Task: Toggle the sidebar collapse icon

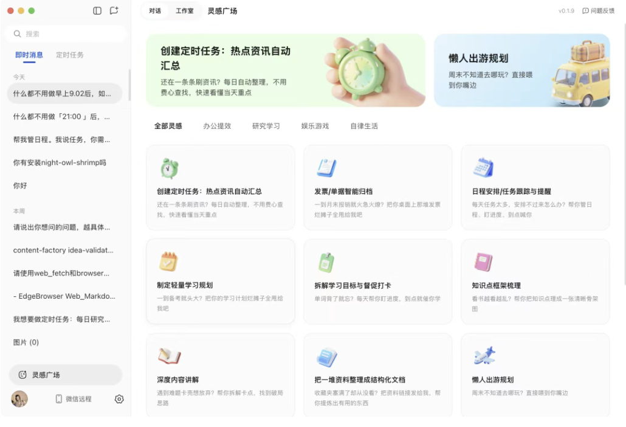Action: 97,10
